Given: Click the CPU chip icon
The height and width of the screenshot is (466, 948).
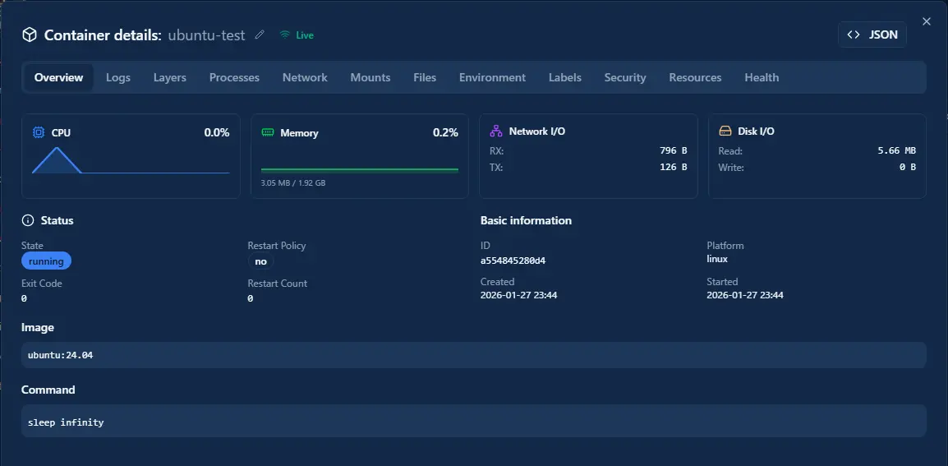Looking at the screenshot, I should (39, 132).
